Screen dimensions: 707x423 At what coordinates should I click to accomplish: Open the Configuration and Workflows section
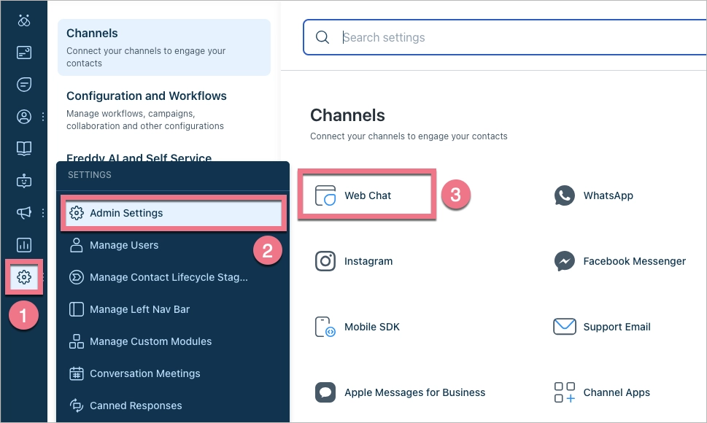[x=147, y=96]
